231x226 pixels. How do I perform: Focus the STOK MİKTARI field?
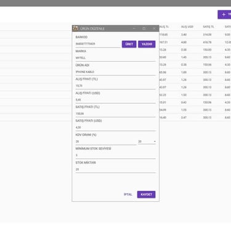(115, 169)
